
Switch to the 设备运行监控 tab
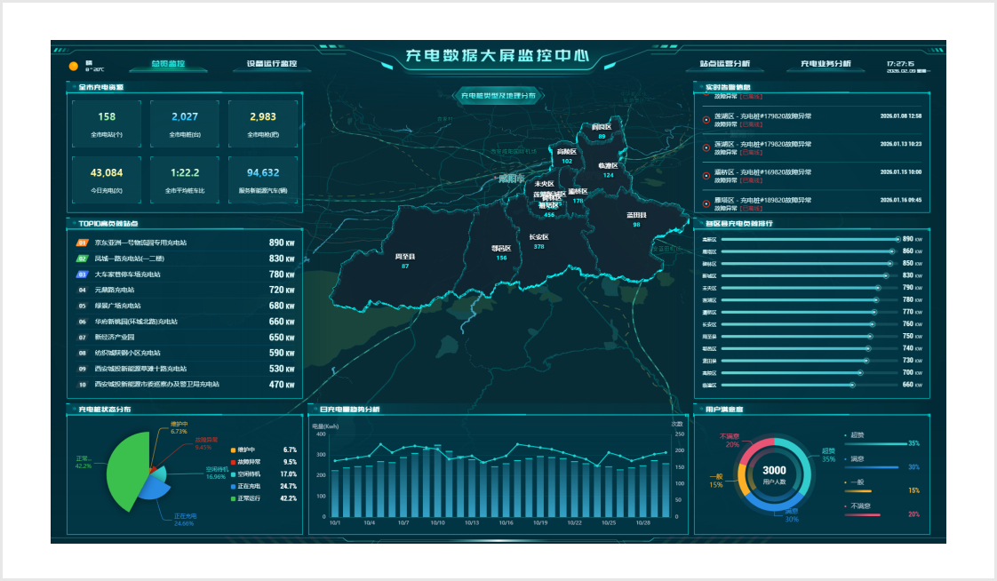pyautogui.click(x=272, y=64)
